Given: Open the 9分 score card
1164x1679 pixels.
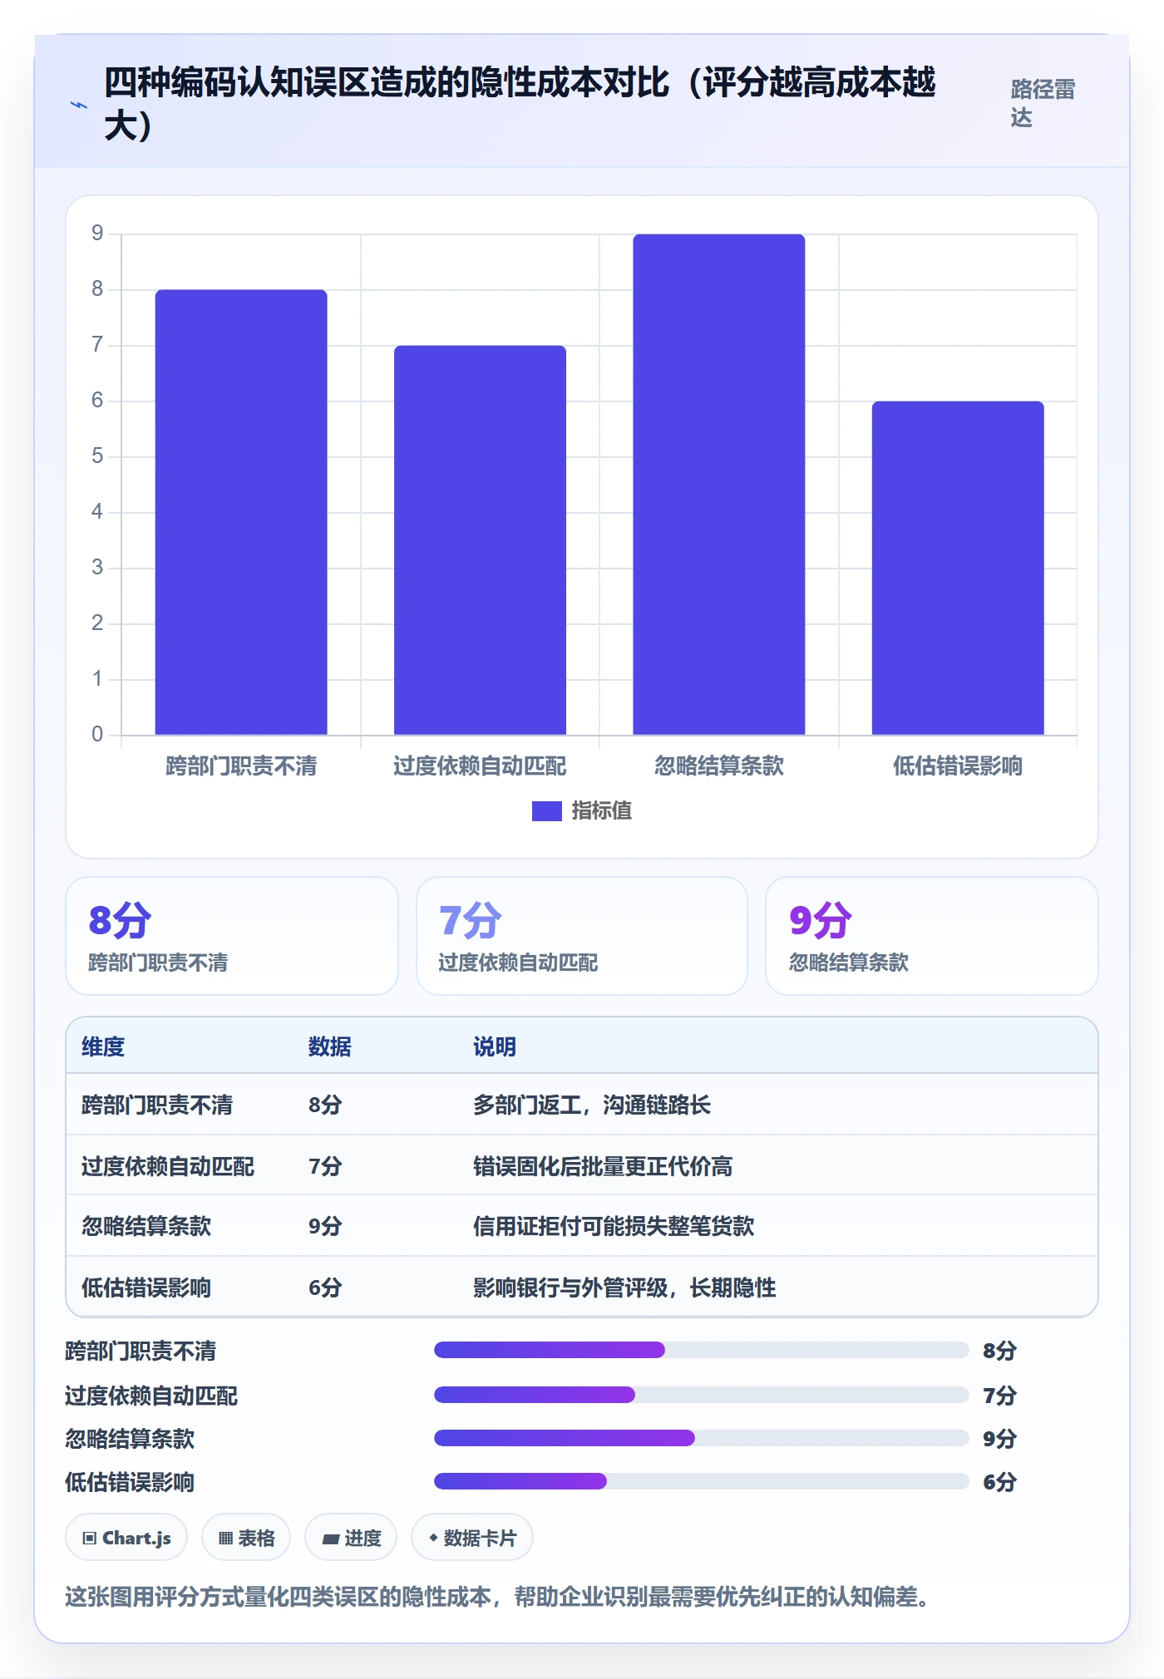Looking at the screenshot, I should tap(932, 936).
